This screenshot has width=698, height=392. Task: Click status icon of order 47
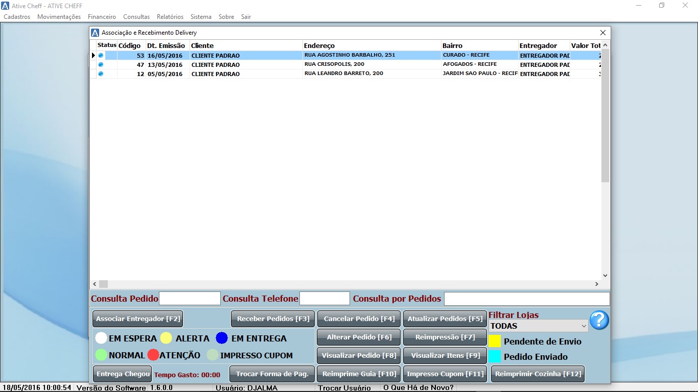[101, 64]
